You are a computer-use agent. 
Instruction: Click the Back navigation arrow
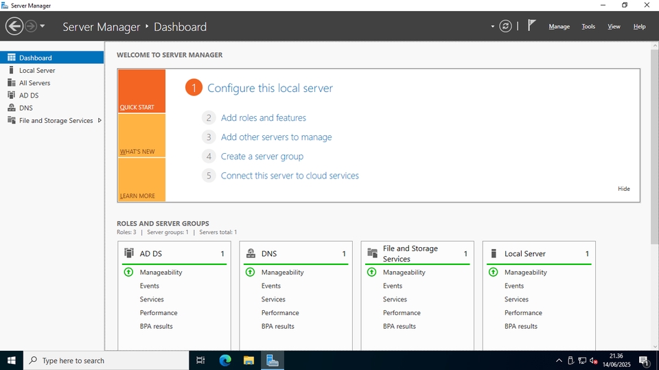[x=14, y=26]
